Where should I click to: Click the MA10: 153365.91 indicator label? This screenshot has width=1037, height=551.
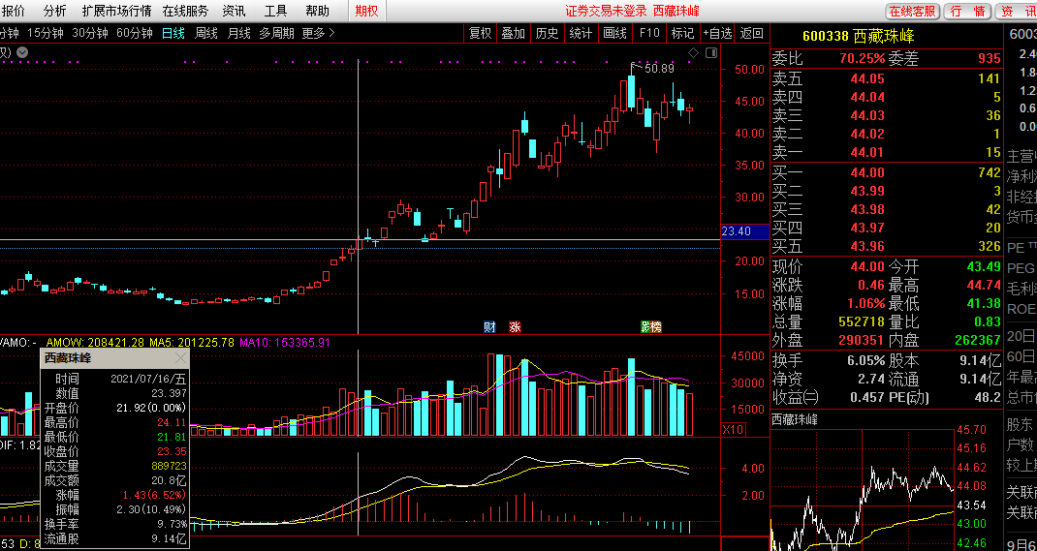pyautogui.click(x=285, y=342)
